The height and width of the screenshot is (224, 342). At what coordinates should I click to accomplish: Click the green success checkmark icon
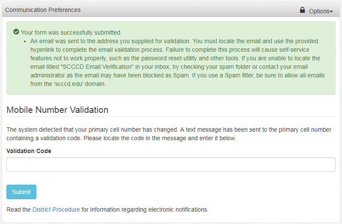(x=16, y=32)
